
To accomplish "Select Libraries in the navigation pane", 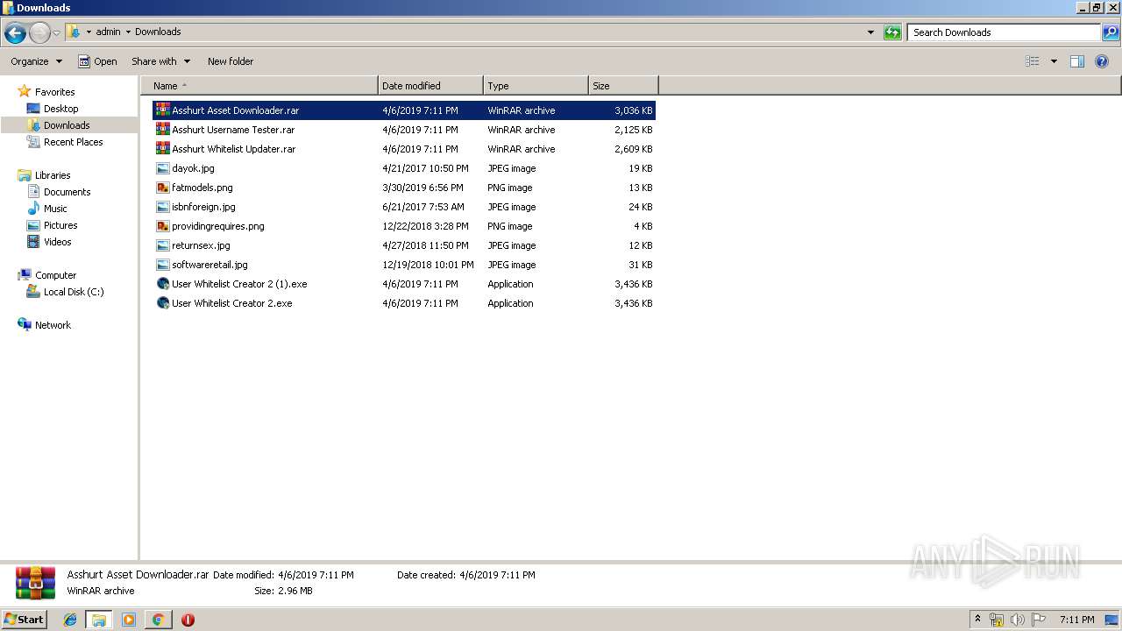I will 53,175.
